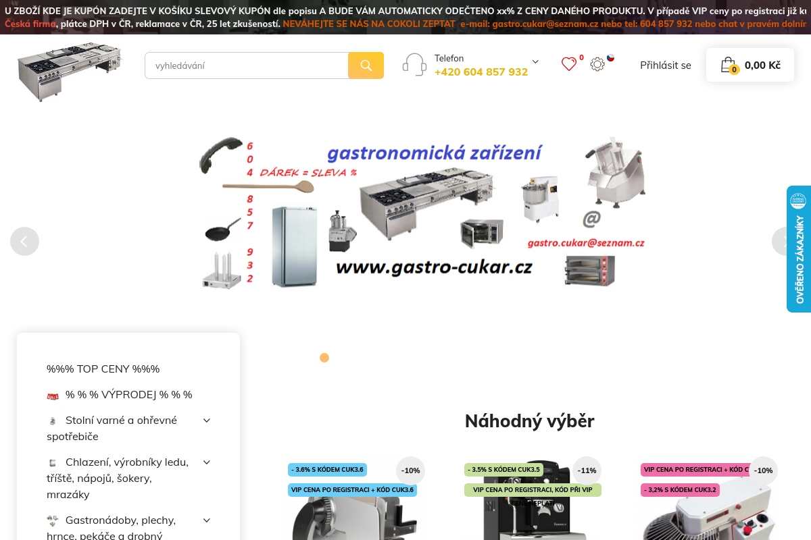The image size is (811, 540).
Task: Click the Stolní varné category icon
Action: (53, 421)
